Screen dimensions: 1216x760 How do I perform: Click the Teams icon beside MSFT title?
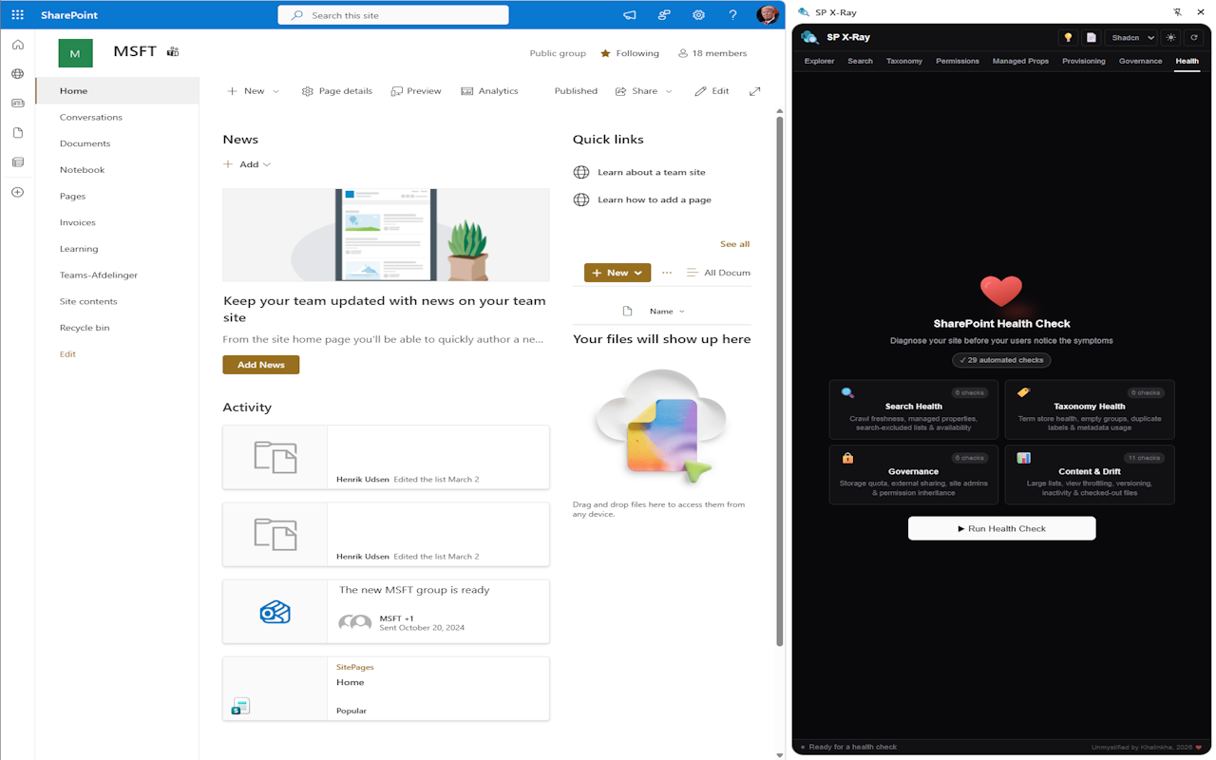click(x=173, y=52)
